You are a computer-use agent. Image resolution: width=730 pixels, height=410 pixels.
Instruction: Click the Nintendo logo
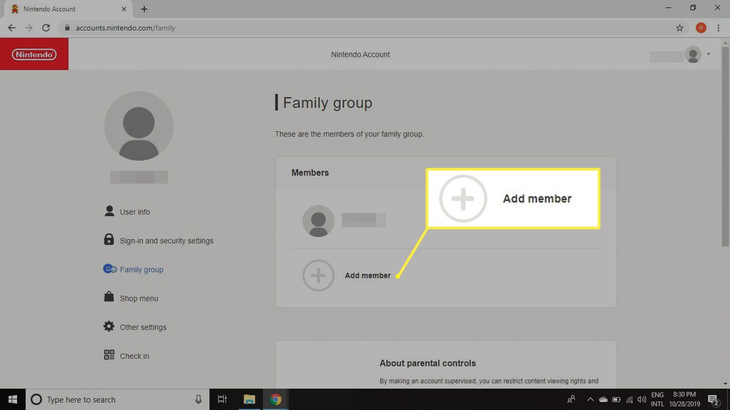click(x=34, y=54)
